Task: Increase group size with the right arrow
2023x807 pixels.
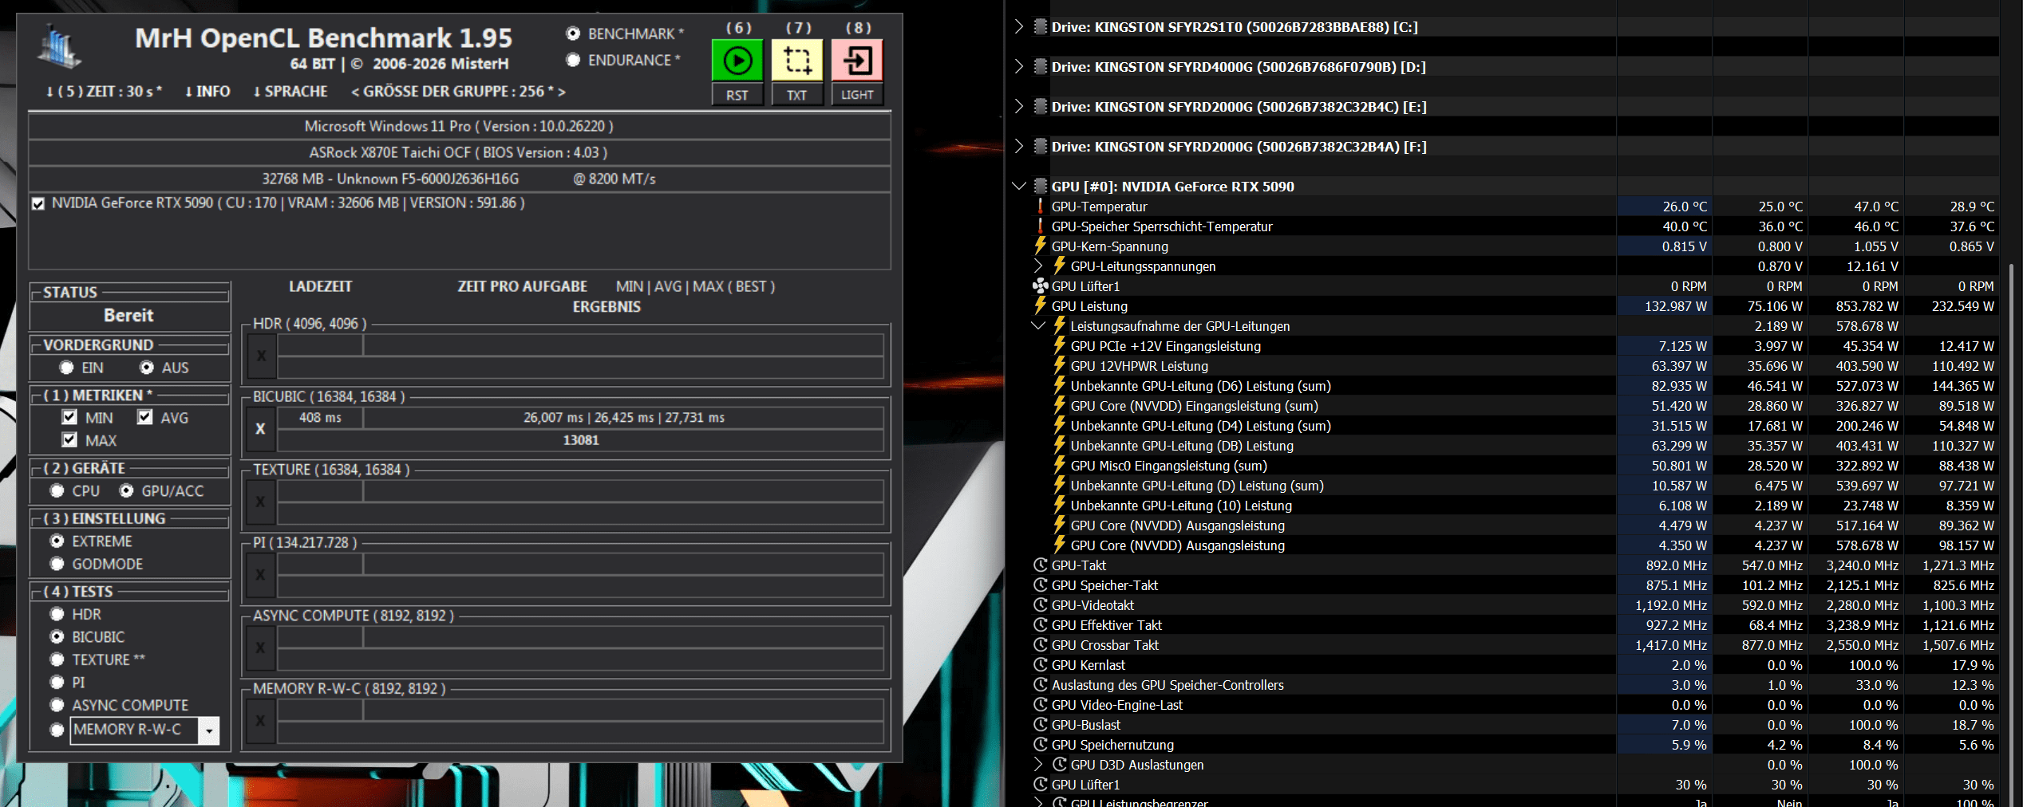Action: coord(562,92)
